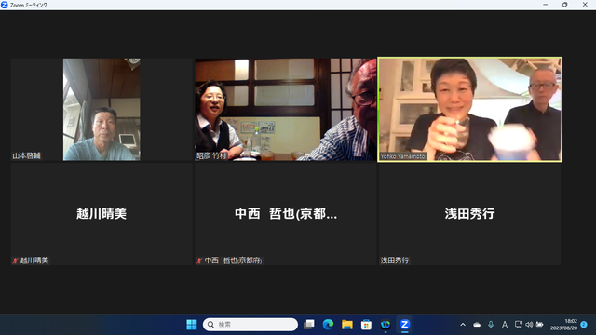
Task: Open the volume speaker tray icon
Action: tap(529, 325)
